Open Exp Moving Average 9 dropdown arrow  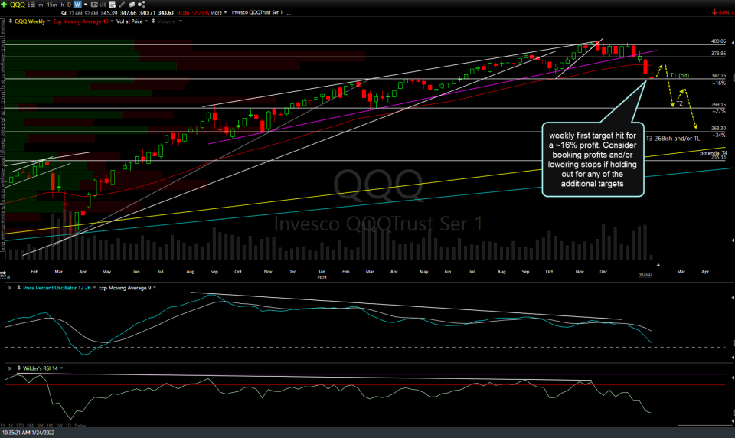pos(155,287)
